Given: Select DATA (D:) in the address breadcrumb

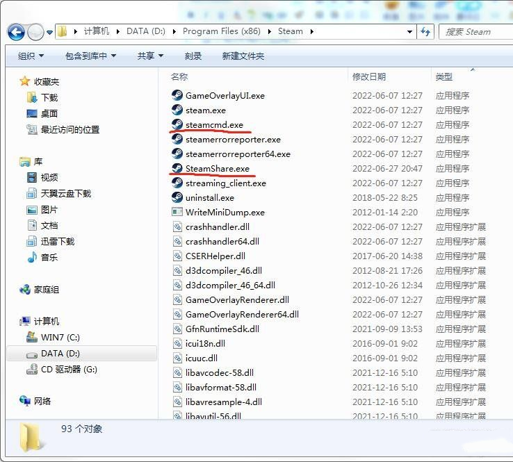Looking at the screenshot, I should [145, 31].
